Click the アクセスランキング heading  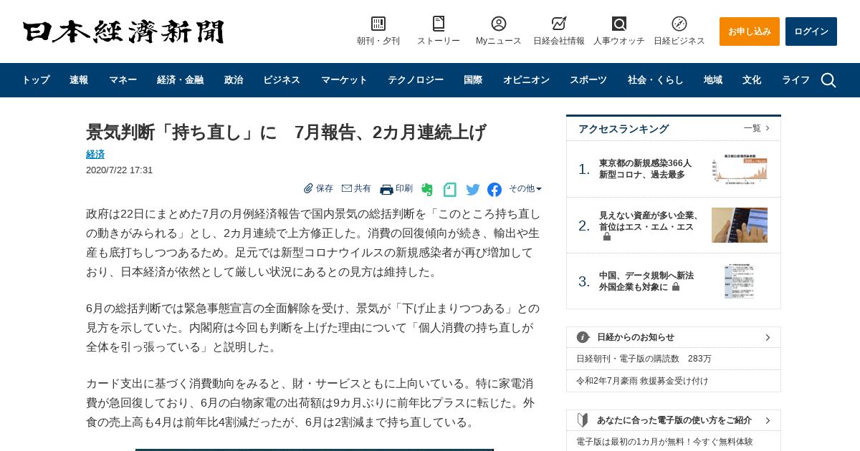point(623,129)
